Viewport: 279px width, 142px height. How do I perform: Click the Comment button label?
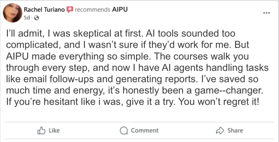pos(145,131)
